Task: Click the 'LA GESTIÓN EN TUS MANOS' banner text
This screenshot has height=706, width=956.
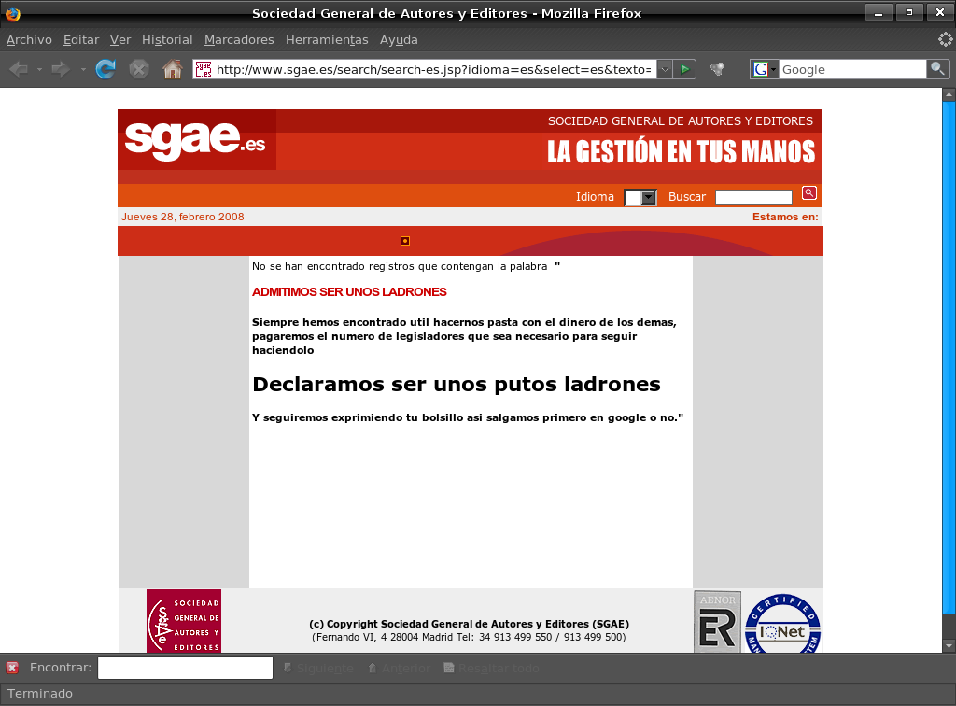Action: click(681, 152)
